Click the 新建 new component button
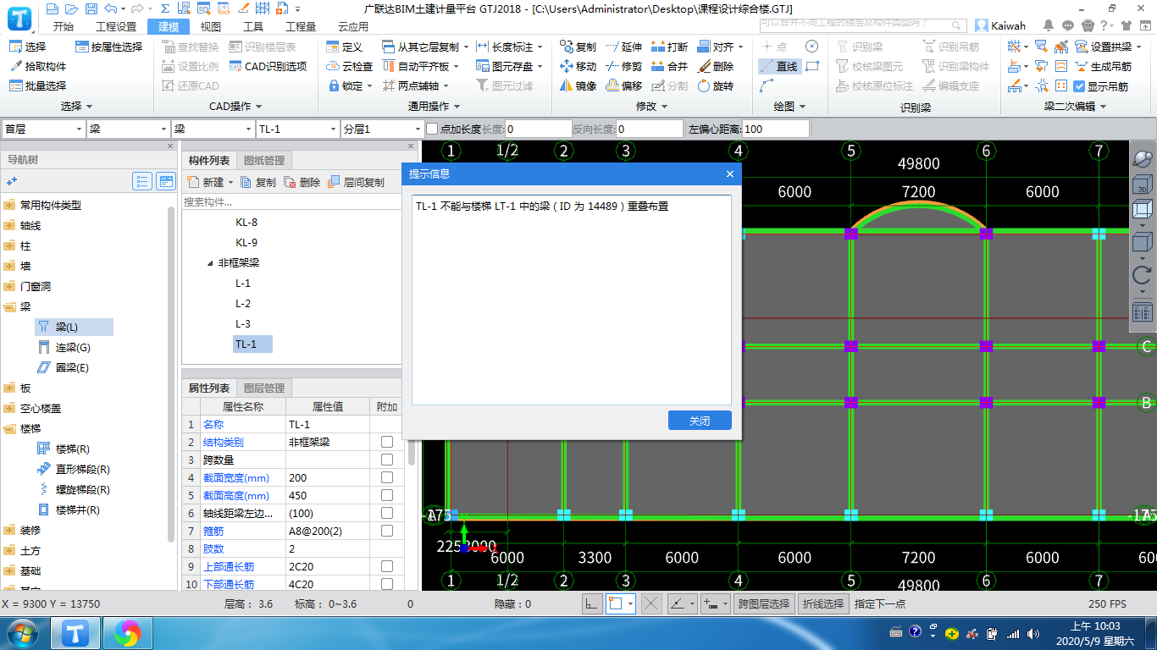 (208, 182)
